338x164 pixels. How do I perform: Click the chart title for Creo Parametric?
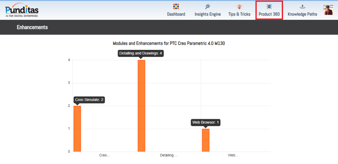point(169,43)
